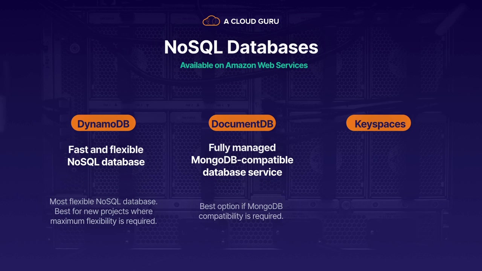Select the orange DynamoDB label pill

(x=103, y=123)
